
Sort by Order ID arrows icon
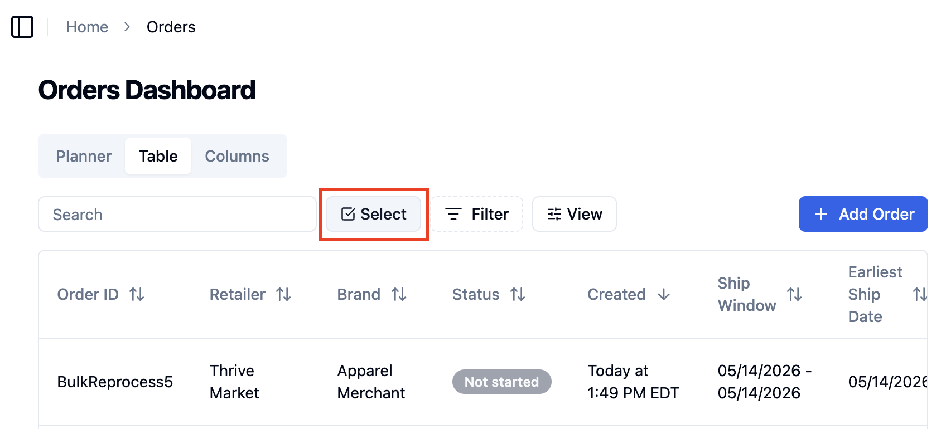tap(137, 294)
